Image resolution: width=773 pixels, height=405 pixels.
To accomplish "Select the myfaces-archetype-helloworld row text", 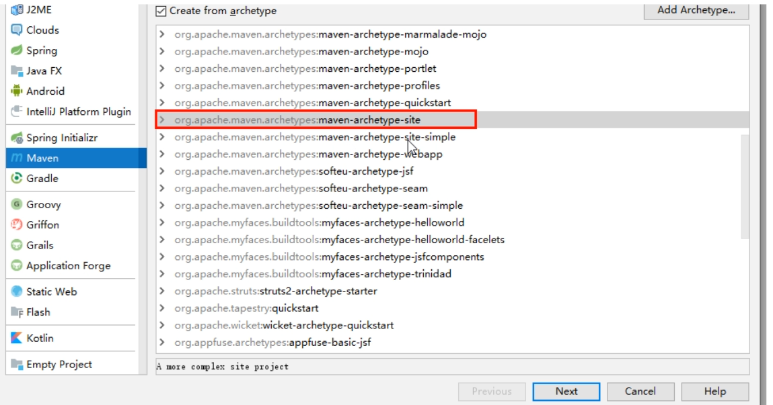I will [x=320, y=222].
